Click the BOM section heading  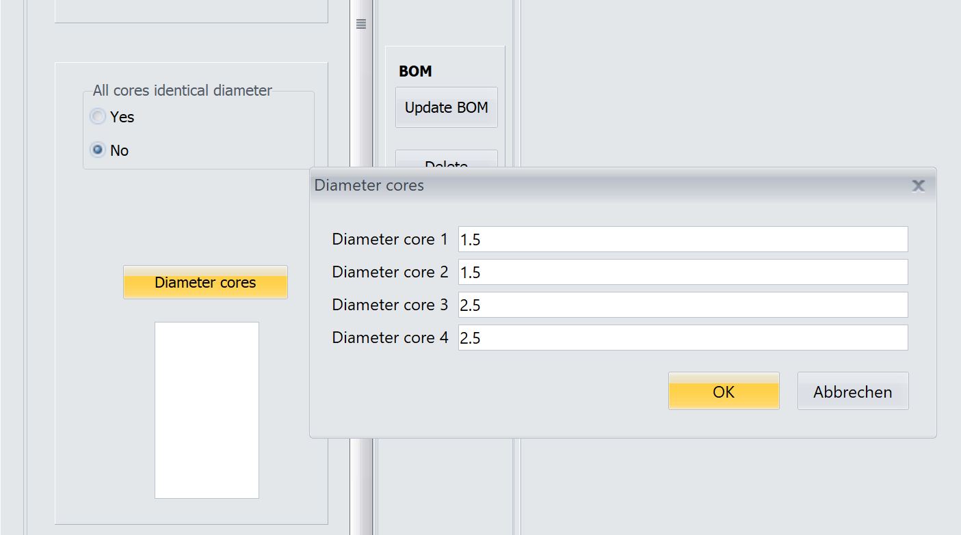(415, 72)
